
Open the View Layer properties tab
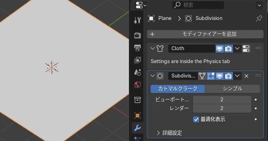coord(137,60)
